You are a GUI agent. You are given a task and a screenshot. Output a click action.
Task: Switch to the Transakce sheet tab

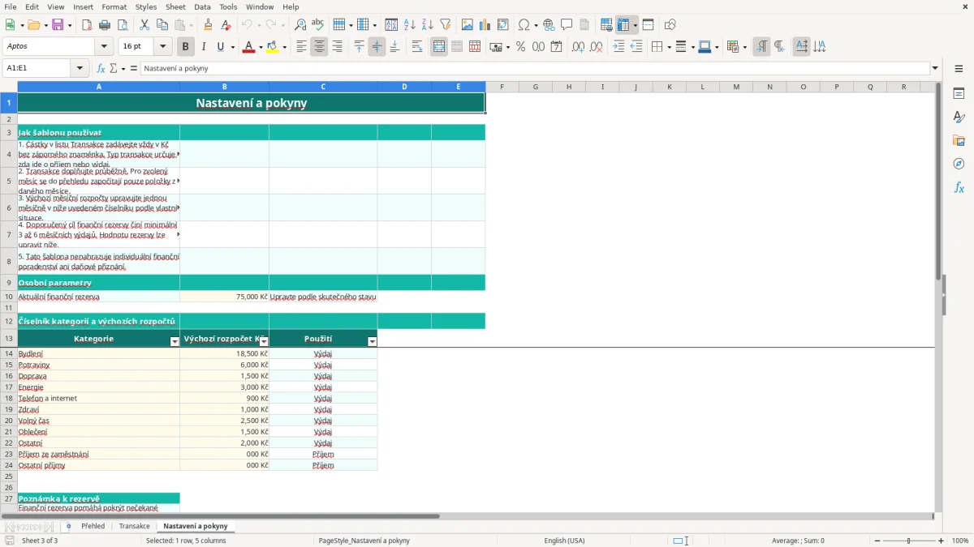click(x=134, y=526)
